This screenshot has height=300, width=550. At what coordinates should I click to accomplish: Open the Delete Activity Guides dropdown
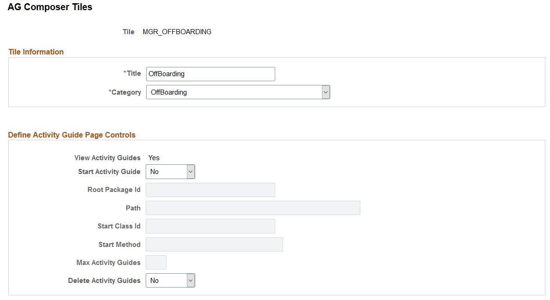pos(170,281)
